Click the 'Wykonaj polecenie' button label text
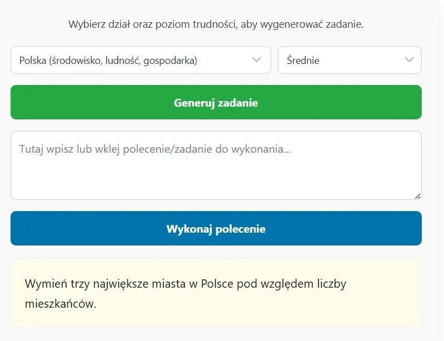444x341 pixels. [x=216, y=229]
